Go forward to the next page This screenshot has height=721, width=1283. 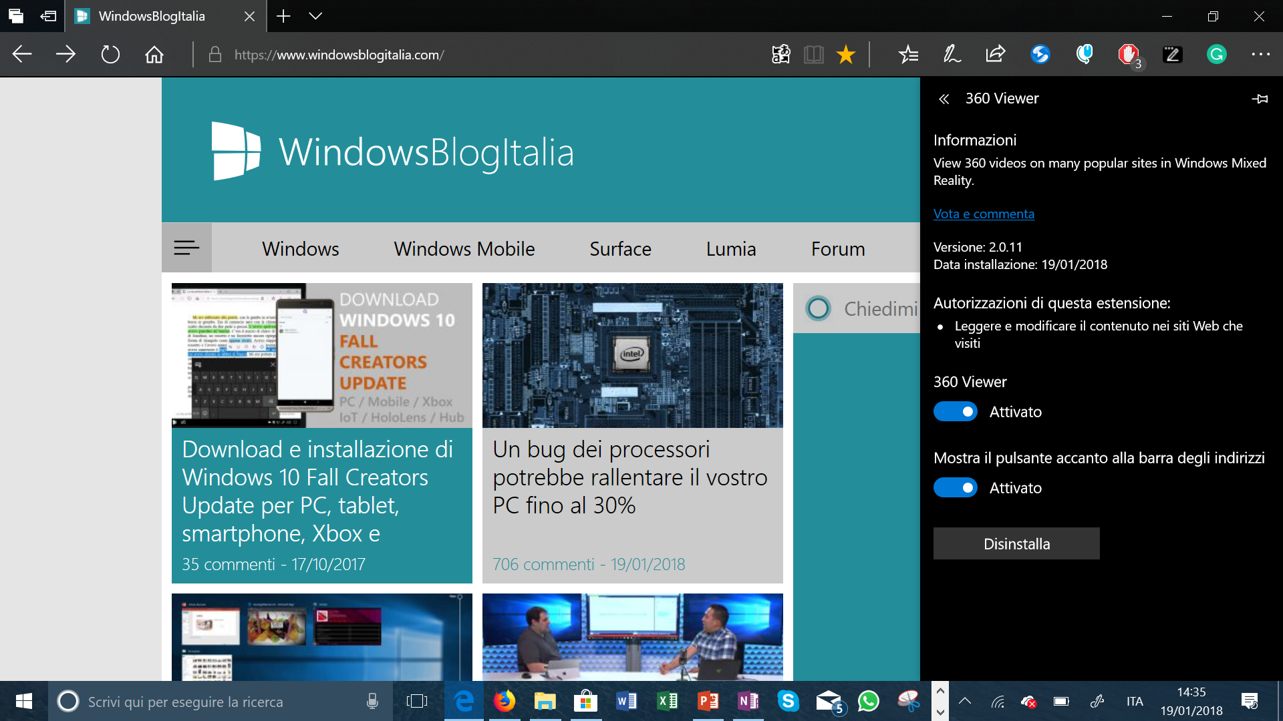tap(65, 54)
